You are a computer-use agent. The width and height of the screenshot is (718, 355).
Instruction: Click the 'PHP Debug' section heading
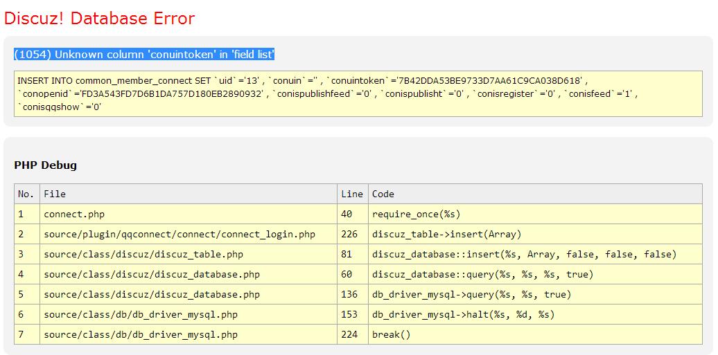(46, 165)
